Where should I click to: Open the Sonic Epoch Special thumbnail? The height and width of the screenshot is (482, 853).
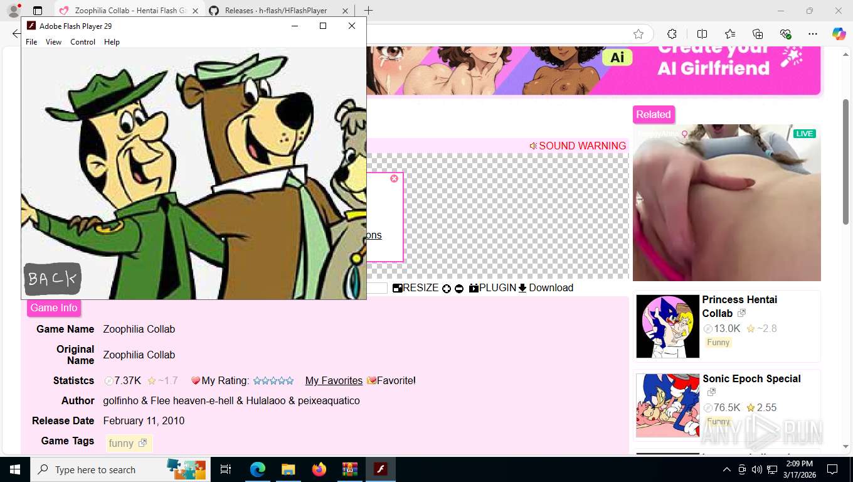[667, 405]
